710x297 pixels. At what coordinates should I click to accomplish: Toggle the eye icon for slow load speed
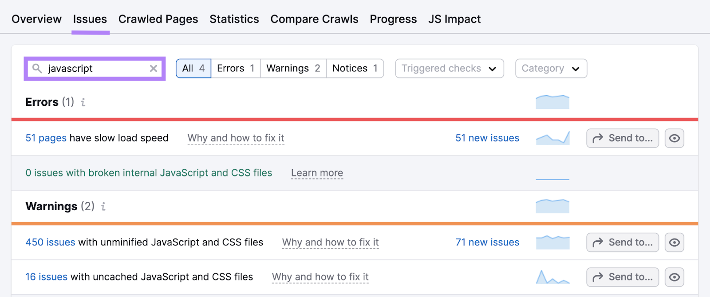[x=674, y=138]
